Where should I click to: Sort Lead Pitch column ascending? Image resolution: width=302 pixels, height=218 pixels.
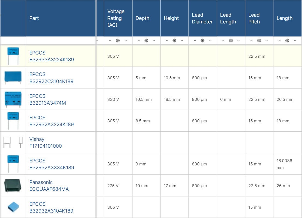pyautogui.click(x=251, y=41)
